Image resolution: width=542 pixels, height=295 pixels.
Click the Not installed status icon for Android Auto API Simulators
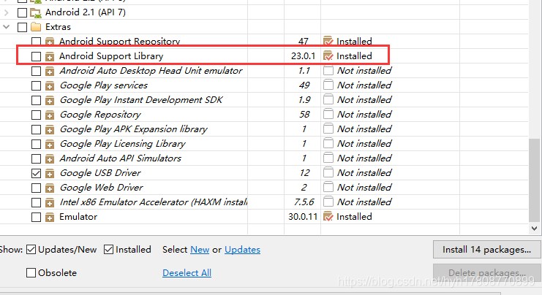(x=328, y=158)
